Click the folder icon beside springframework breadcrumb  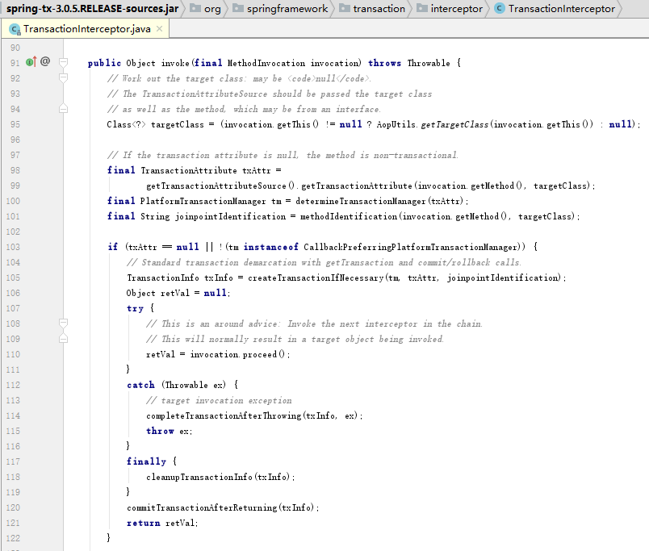[238, 8]
